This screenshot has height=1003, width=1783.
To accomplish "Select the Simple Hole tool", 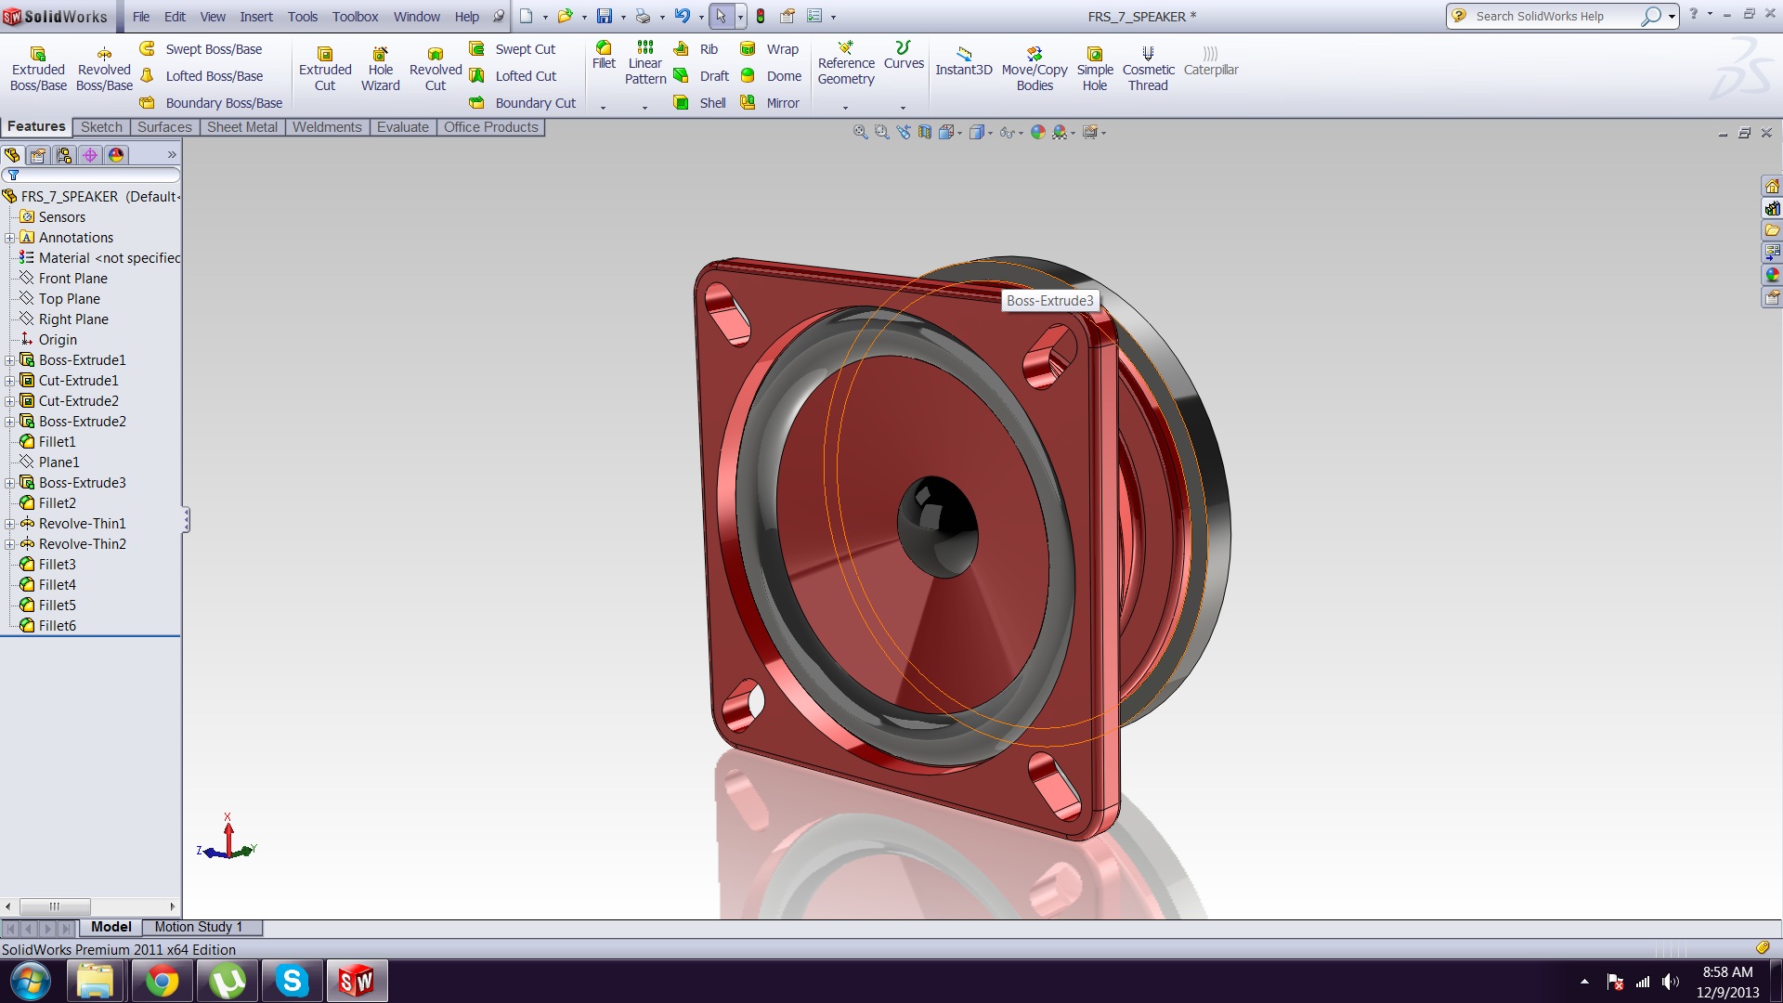I will coord(1095,69).
